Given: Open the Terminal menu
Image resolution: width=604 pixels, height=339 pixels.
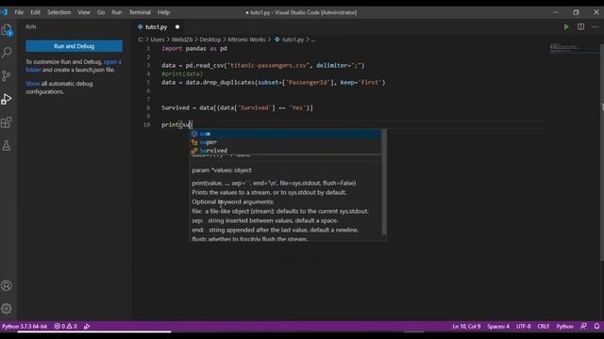Looking at the screenshot, I should (140, 12).
